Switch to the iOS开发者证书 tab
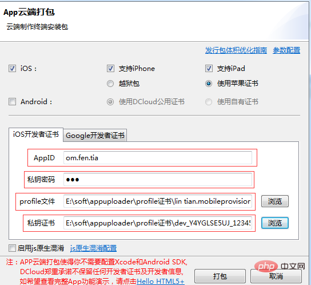311x285 pixels. [36, 134]
